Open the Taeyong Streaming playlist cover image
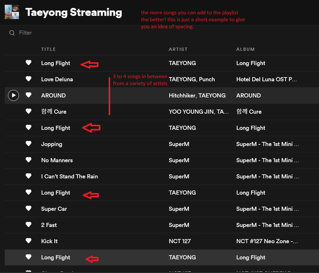 pos(12,12)
